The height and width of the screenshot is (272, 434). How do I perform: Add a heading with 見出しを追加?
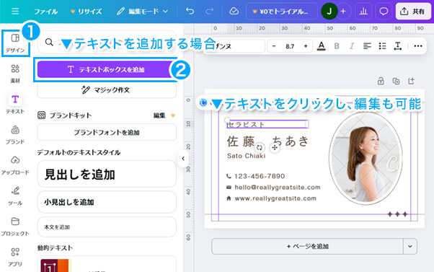[x=107, y=174]
